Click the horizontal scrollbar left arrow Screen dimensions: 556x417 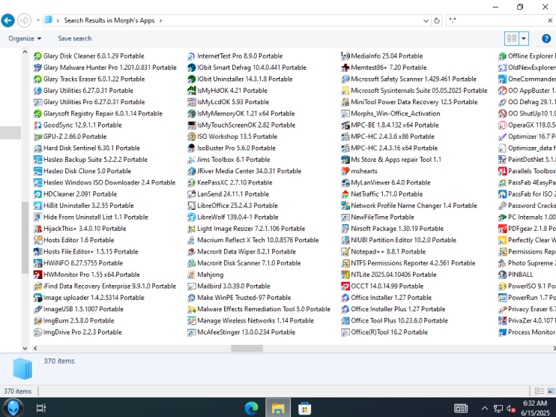[35, 349]
